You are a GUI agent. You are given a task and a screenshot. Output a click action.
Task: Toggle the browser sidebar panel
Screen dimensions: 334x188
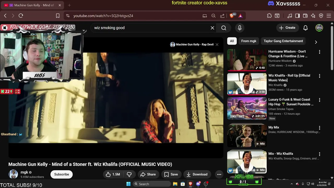297,16
